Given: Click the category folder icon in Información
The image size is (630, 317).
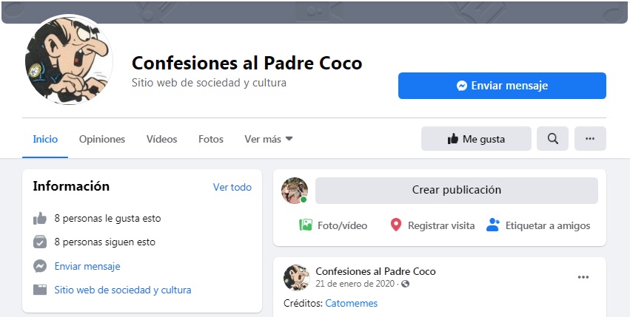Looking at the screenshot, I should tap(40, 290).
